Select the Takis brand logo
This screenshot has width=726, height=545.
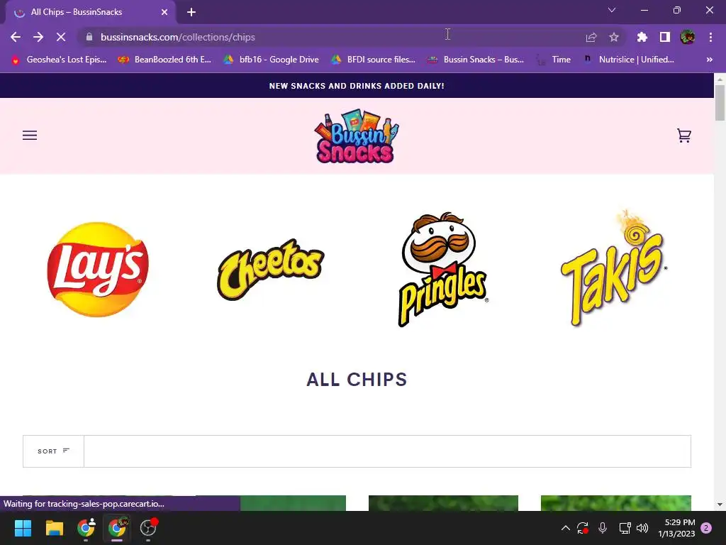click(615, 268)
